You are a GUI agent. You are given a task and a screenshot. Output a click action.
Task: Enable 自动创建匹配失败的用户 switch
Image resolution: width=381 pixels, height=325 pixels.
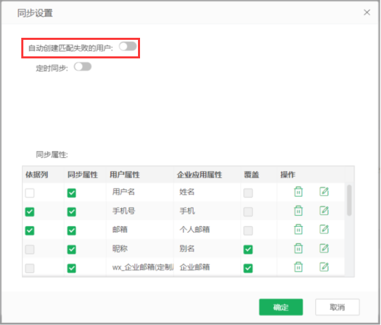(128, 47)
